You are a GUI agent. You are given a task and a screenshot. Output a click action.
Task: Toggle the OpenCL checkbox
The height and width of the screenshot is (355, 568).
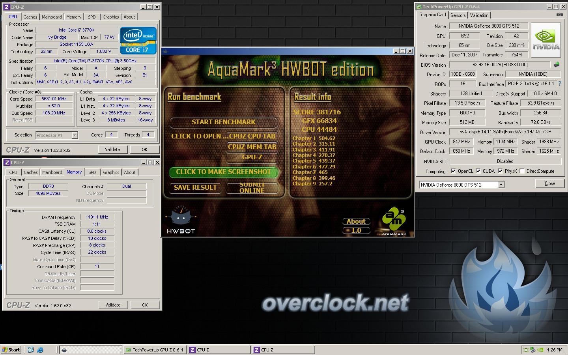tap(453, 171)
